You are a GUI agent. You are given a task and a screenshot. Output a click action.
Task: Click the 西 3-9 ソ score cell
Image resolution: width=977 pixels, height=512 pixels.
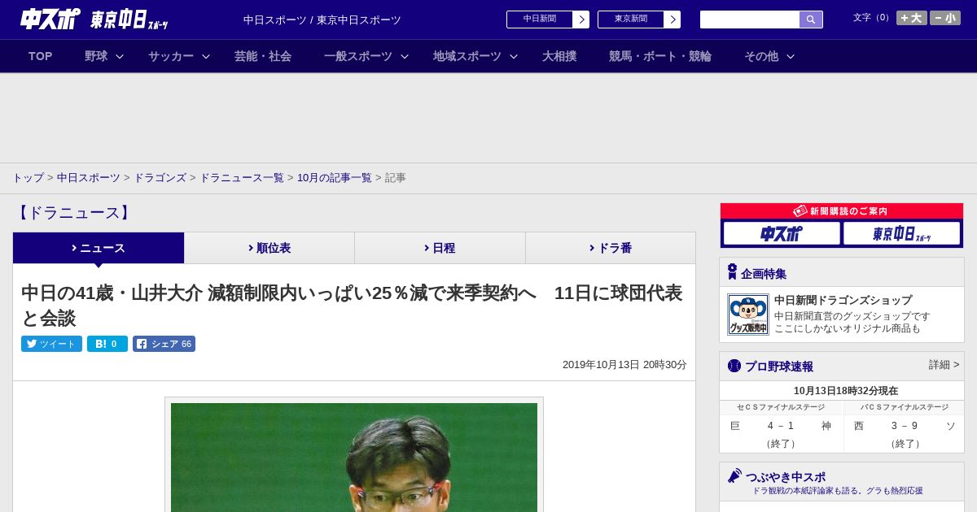click(x=904, y=434)
